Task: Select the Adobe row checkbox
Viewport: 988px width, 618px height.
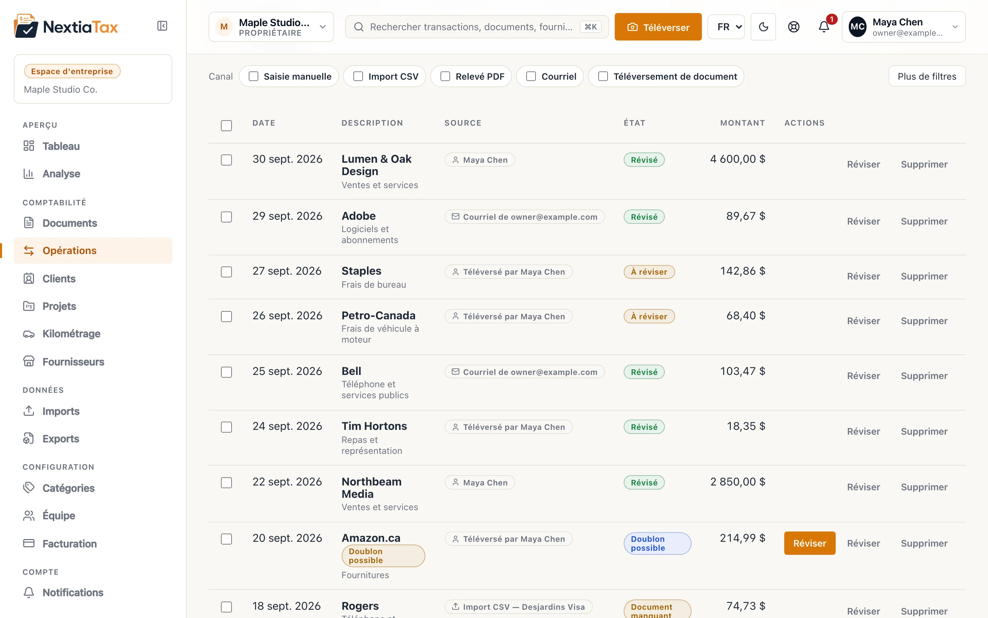Action: (226, 217)
